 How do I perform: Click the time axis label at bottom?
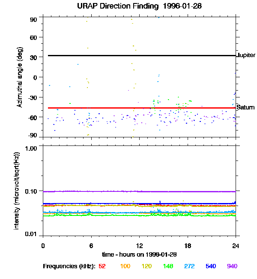(140, 255)
